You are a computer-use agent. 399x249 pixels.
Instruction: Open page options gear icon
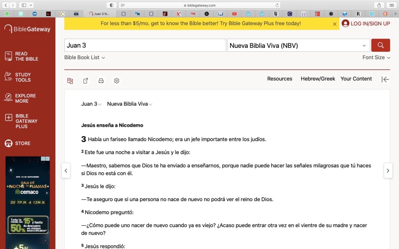point(117,81)
